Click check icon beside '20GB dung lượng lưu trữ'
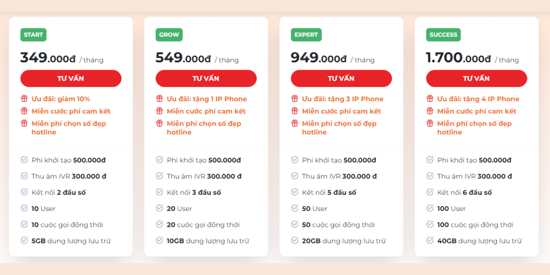Screen dimensions: 550x275 [x=295, y=240]
